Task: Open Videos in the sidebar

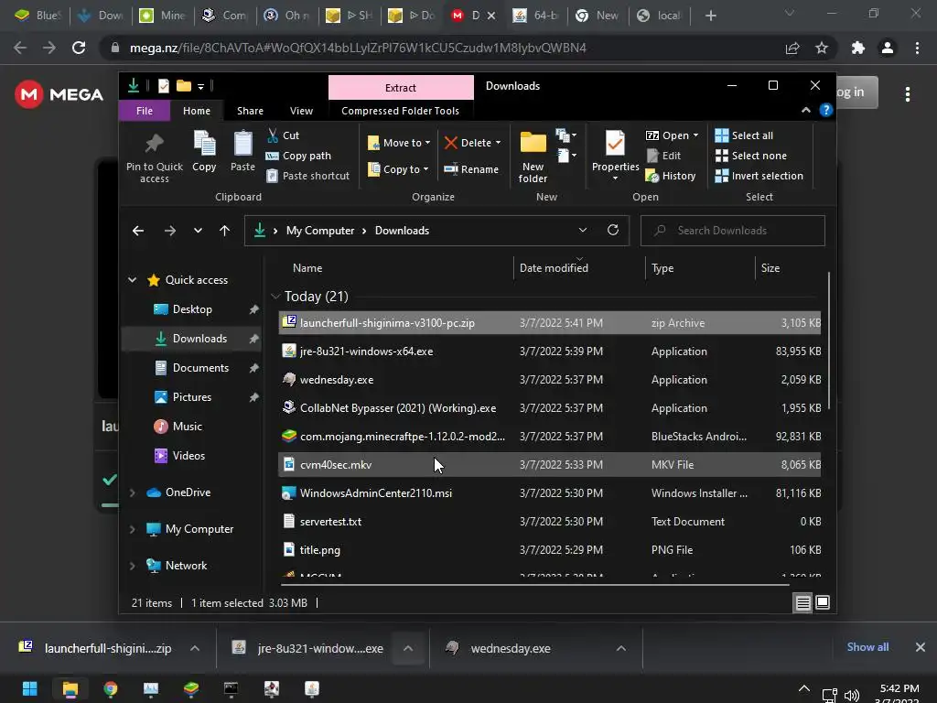Action: (188, 456)
